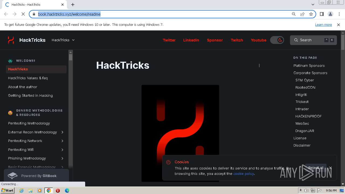Click the Powered By GitBook badge
The image size is (345, 194).
coord(36,176)
